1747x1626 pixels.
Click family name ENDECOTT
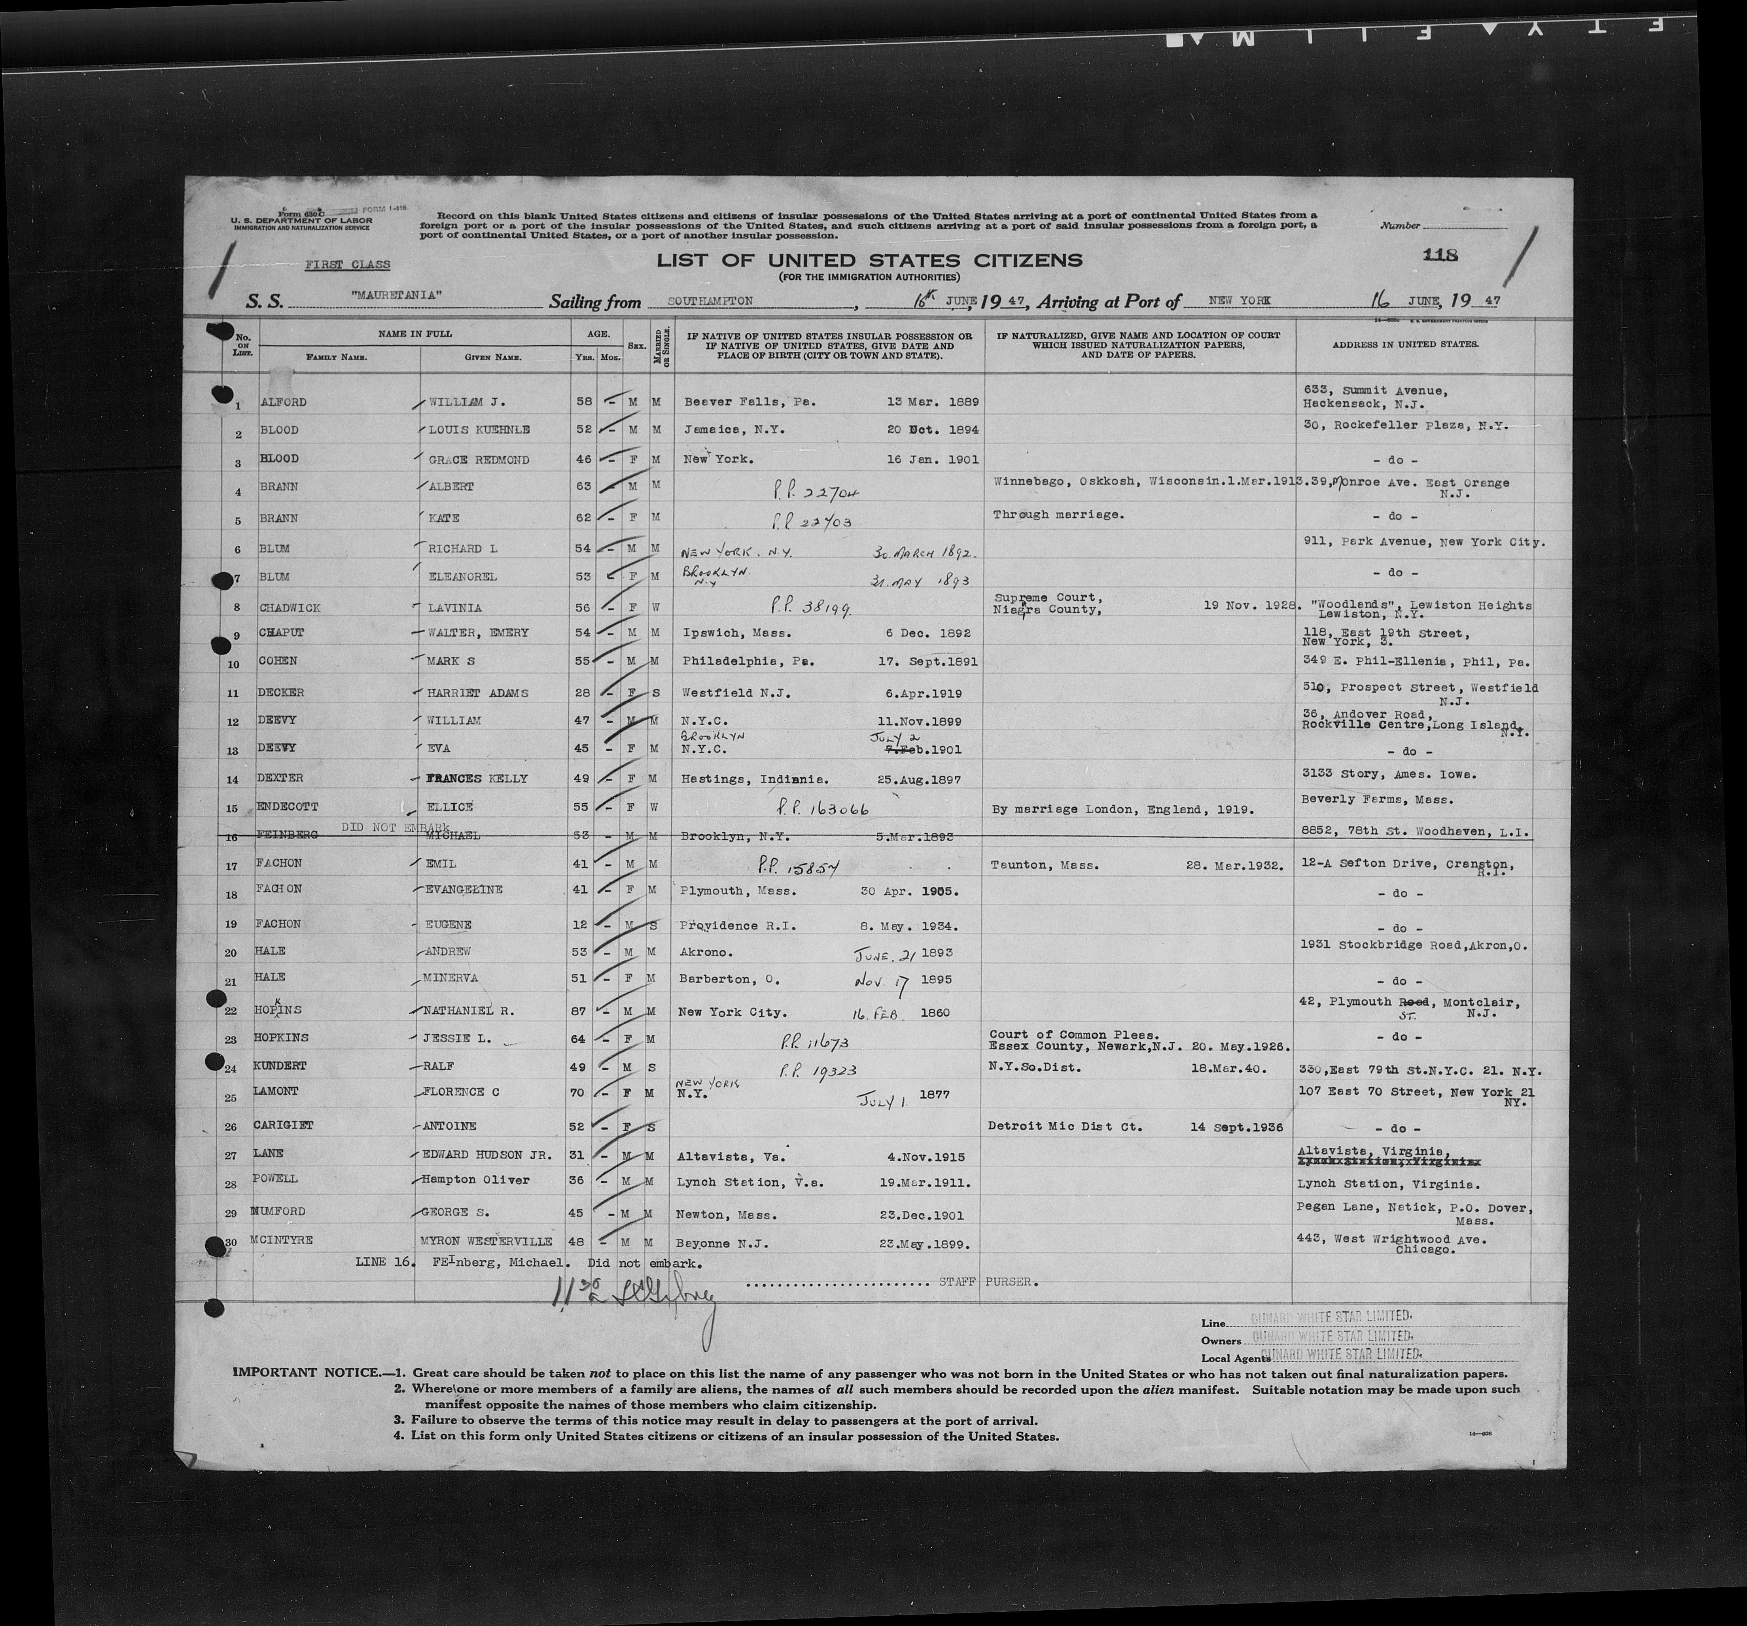pos(288,806)
